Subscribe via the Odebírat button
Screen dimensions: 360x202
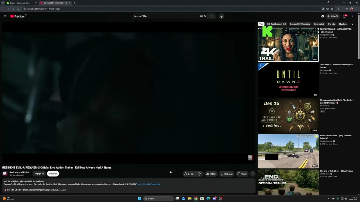click(53, 174)
